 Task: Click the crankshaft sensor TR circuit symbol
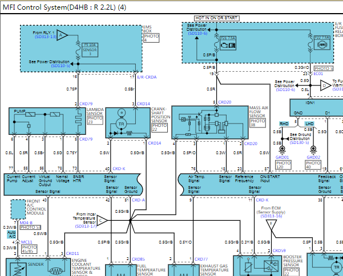[x=121, y=124]
